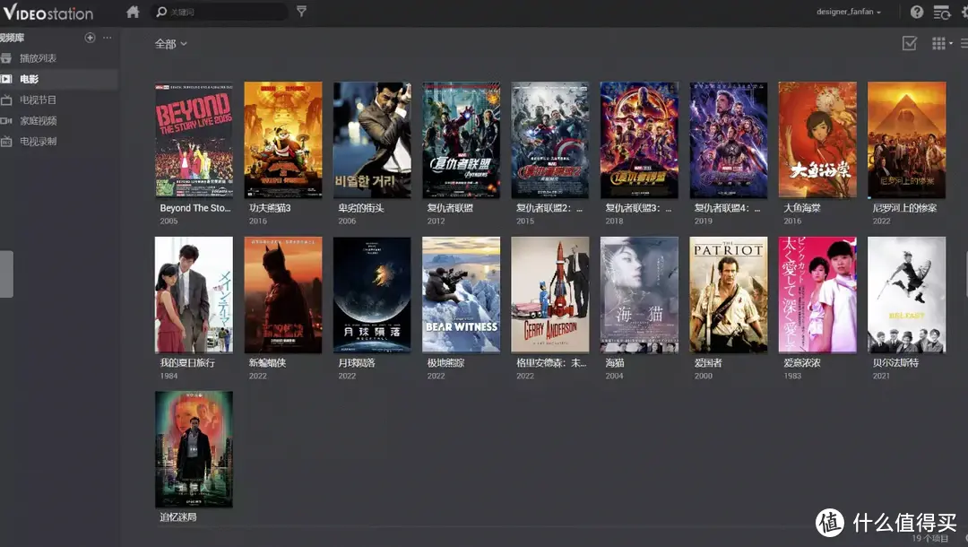Click the 电视节目 sidebar icon
The image size is (968, 547).
(6, 100)
